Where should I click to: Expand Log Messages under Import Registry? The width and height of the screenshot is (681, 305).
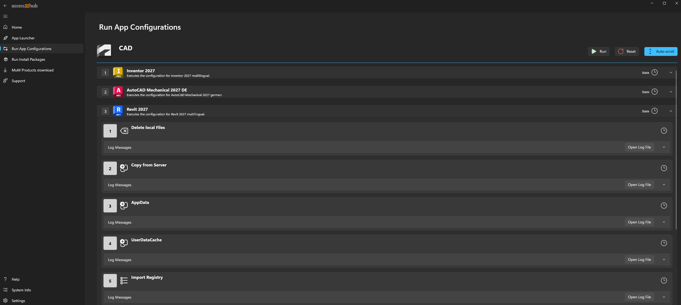[664, 297]
